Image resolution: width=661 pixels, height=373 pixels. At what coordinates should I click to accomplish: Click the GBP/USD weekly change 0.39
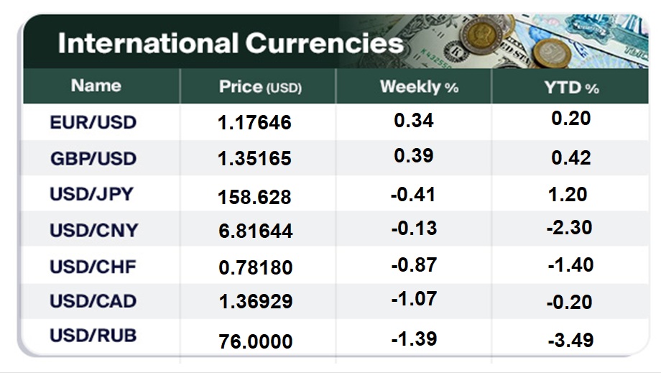[x=414, y=157]
